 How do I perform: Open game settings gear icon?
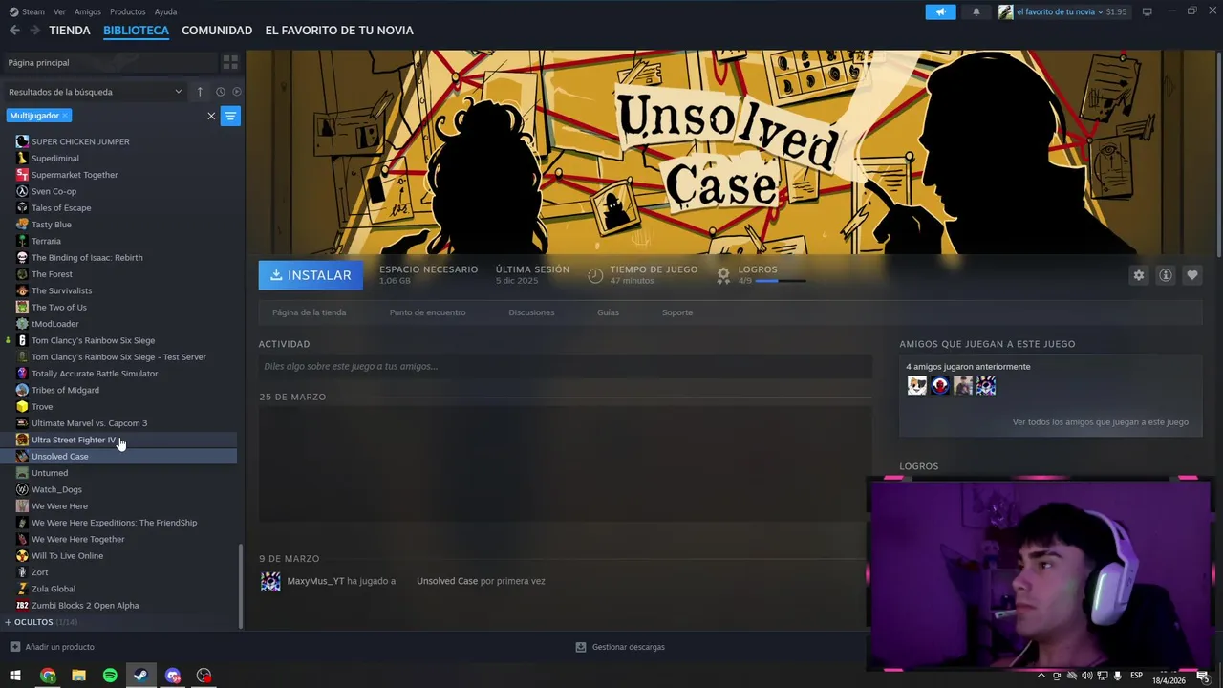click(1138, 275)
